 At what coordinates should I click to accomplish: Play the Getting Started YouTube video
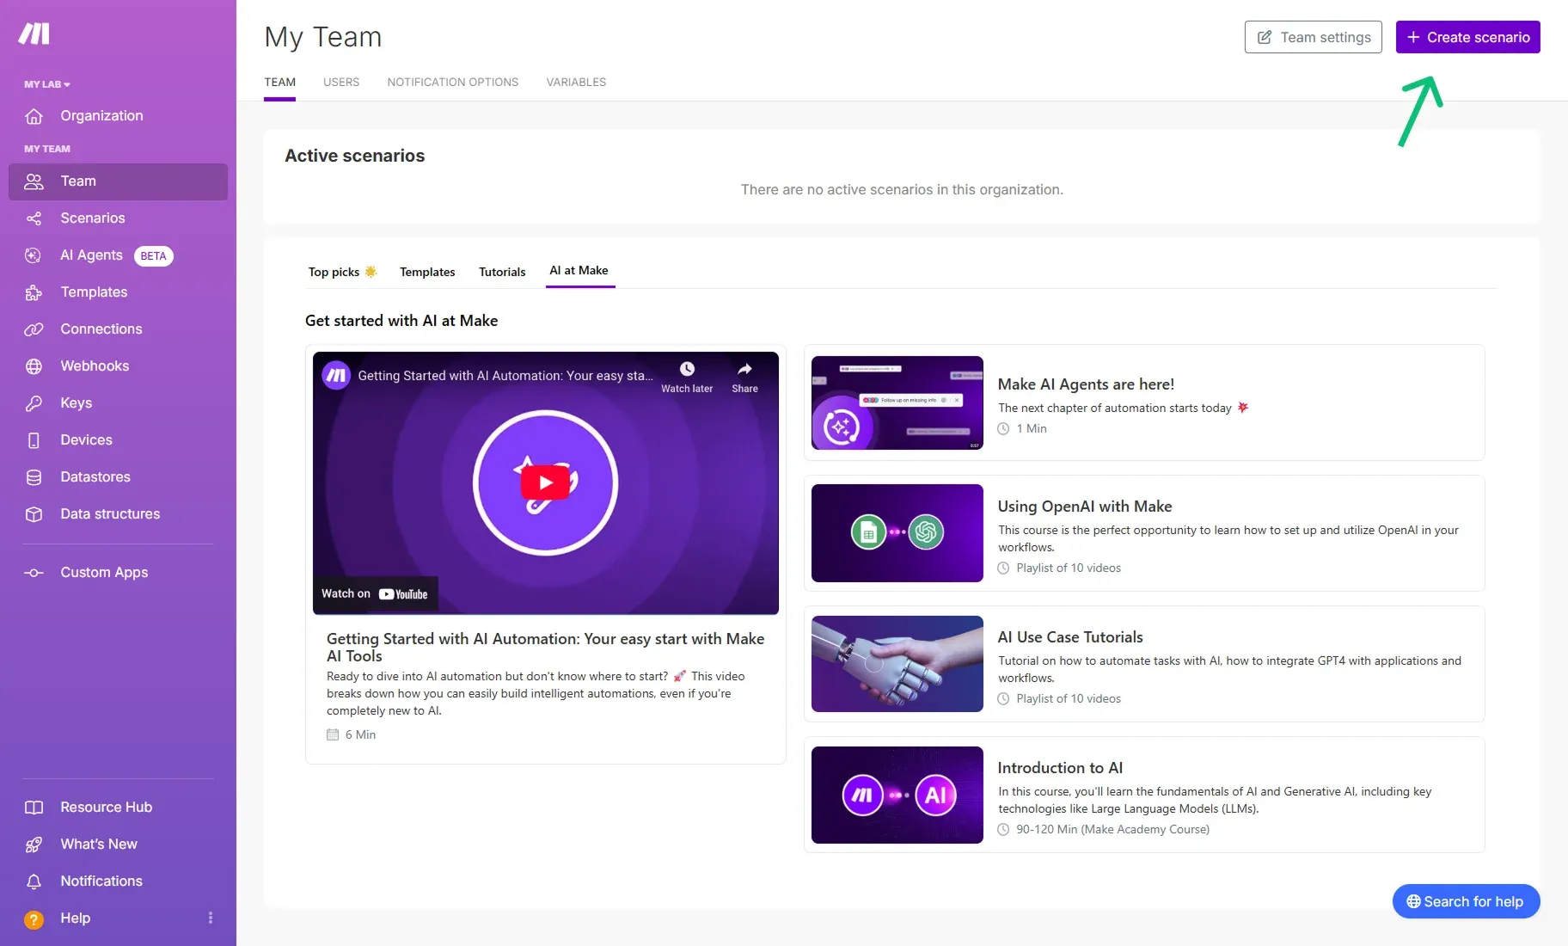(545, 482)
